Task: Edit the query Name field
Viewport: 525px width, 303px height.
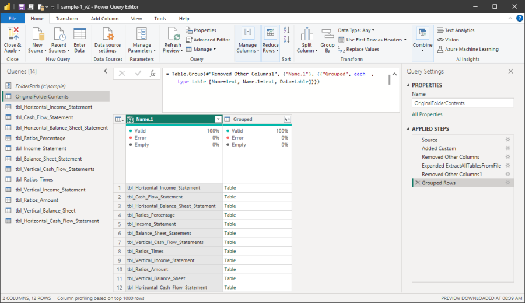Action: point(463,103)
